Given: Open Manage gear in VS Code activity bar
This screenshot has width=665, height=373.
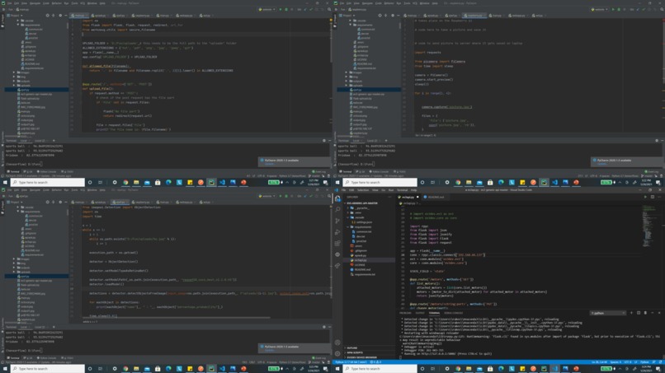Looking at the screenshot, I should 337,353.
